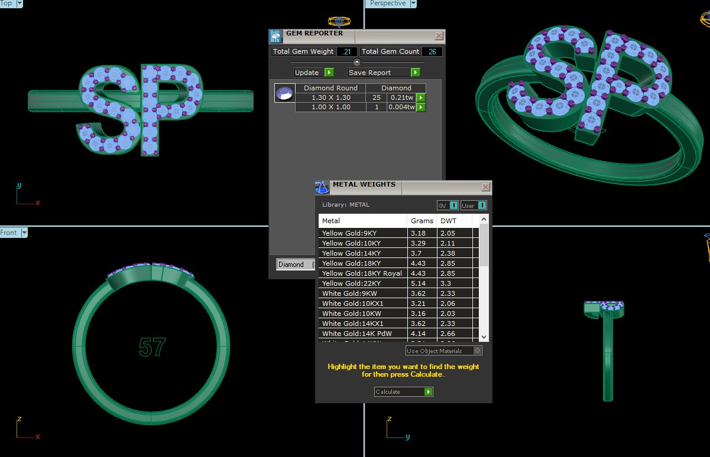Enable Use Object Materials option
The image size is (710, 457).
tap(478, 351)
